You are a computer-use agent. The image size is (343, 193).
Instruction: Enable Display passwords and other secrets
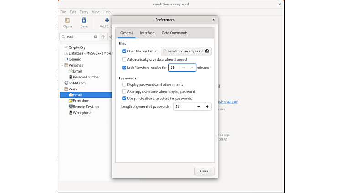(x=125, y=85)
